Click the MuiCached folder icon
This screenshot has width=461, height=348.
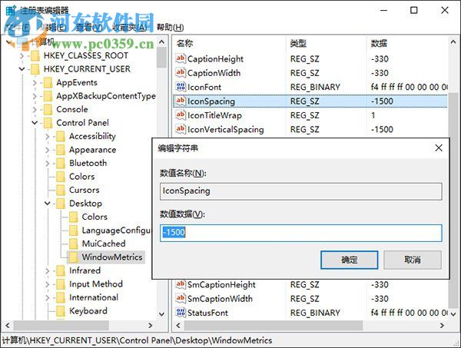point(74,244)
